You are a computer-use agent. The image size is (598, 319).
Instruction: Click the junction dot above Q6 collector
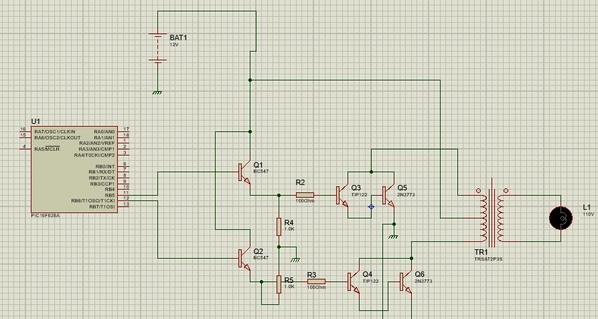click(412, 258)
